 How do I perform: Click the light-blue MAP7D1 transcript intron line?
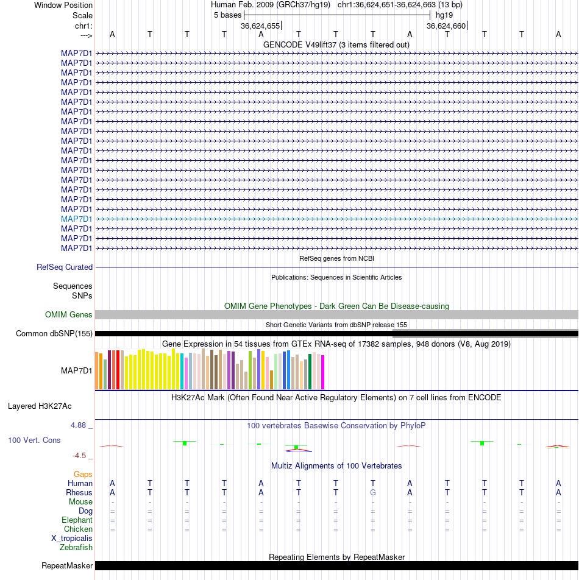[336, 219]
